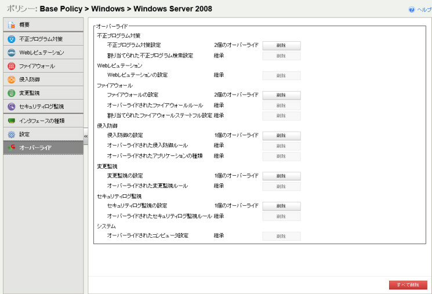Switch to the ファイアウォール tab
Image resolution: width=432 pixels, height=294 pixels.
(43, 66)
